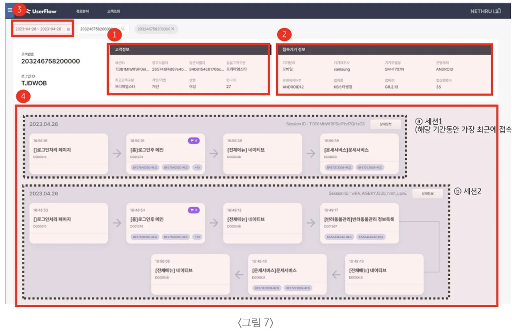The image size is (512, 336).
Task: Click 상세정보 button for first session
Action: click(385, 124)
